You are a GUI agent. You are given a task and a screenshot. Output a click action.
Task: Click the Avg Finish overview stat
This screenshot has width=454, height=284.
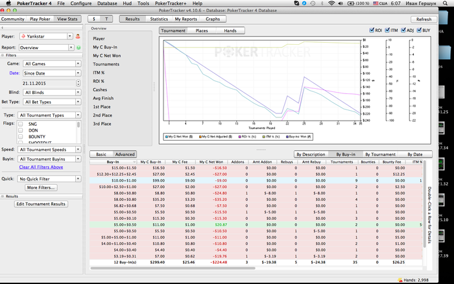(x=103, y=98)
